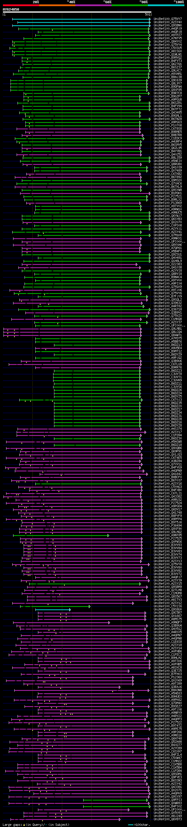Select the UniRef100_Q43485 label
This screenshot has height=827, width=187.
coord(168,112)
